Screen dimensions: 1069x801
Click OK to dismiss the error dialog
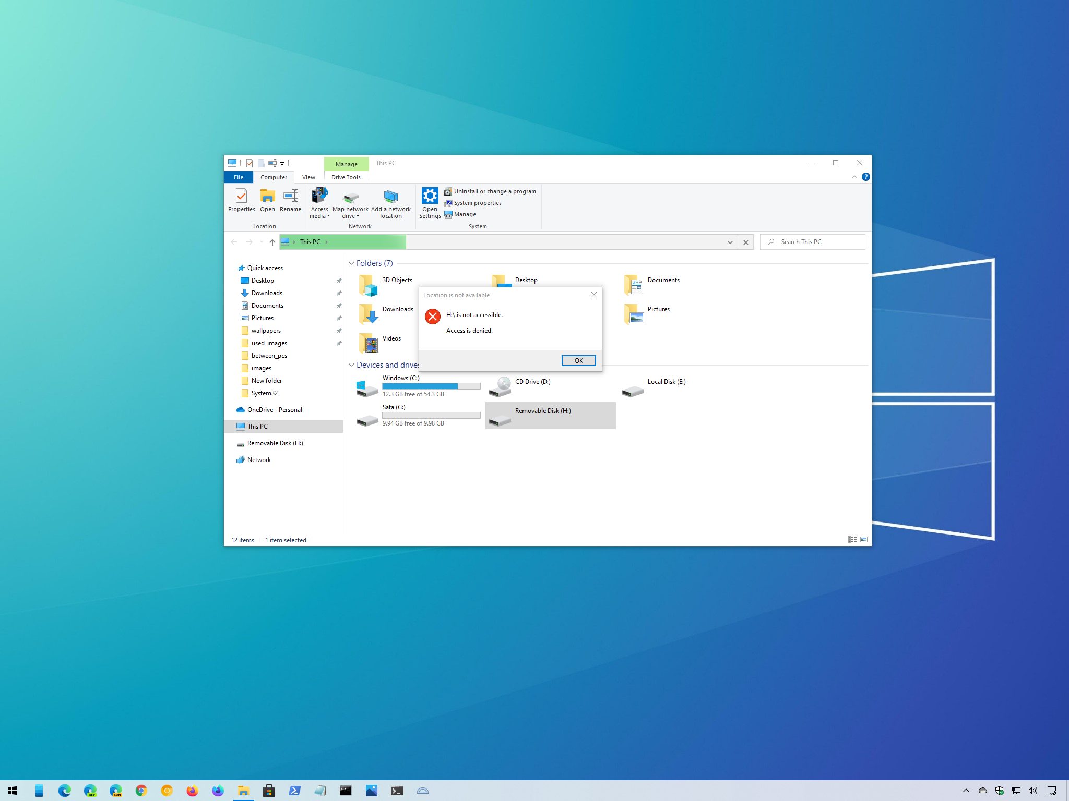[577, 360]
